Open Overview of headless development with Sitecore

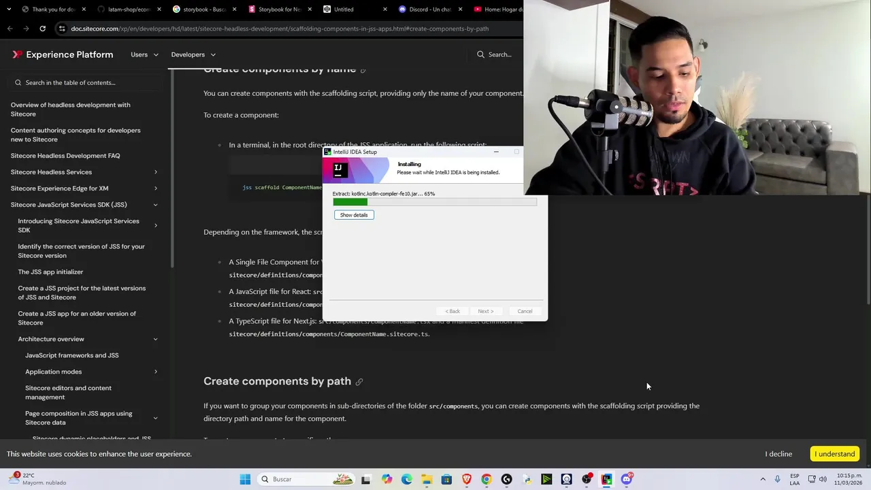[x=71, y=110]
